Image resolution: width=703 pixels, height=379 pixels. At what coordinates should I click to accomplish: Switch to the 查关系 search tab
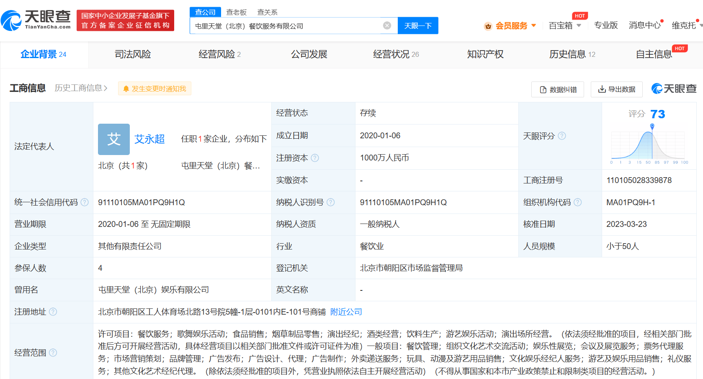[268, 12]
